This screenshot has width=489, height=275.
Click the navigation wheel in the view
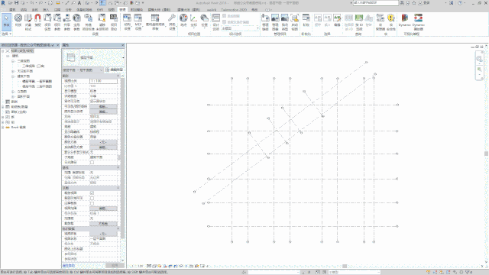click(479, 59)
